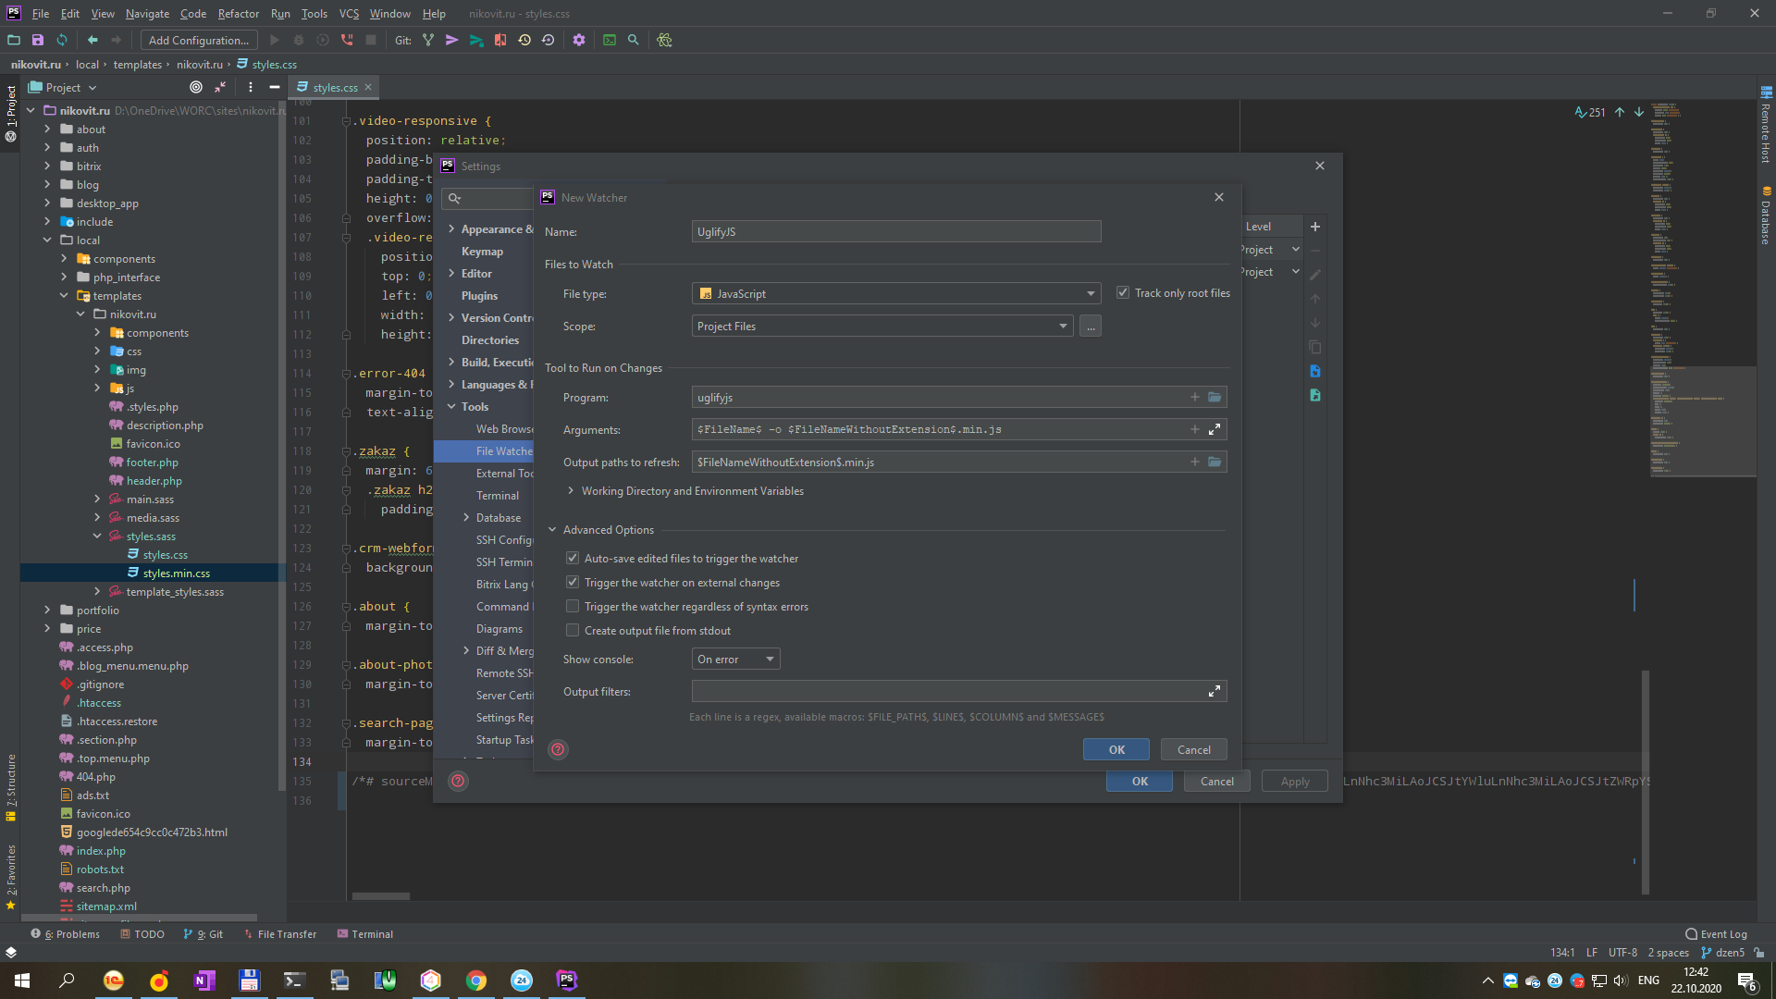Click the Synchronize reload icon in toolbar
Viewport: 1776px width, 999px height.
pyautogui.click(x=62, y=40)
